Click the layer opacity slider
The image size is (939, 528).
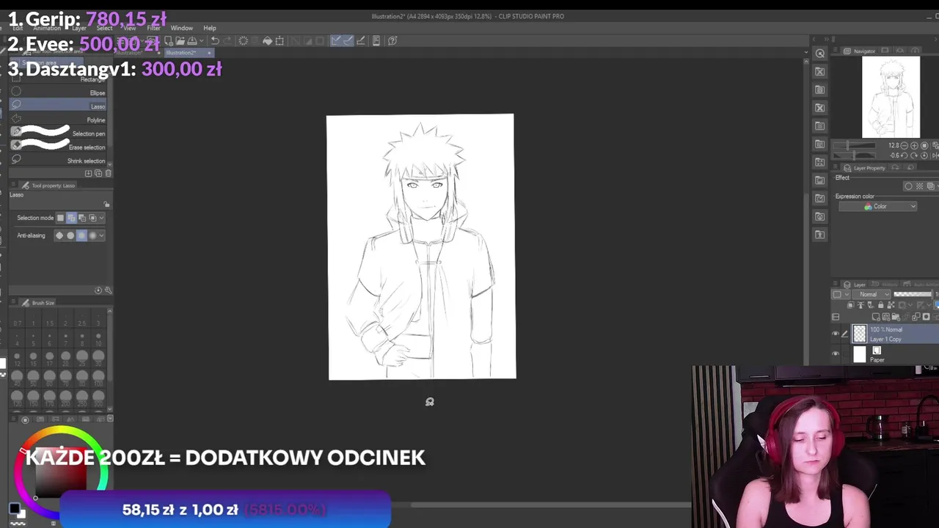pos(913,294)
